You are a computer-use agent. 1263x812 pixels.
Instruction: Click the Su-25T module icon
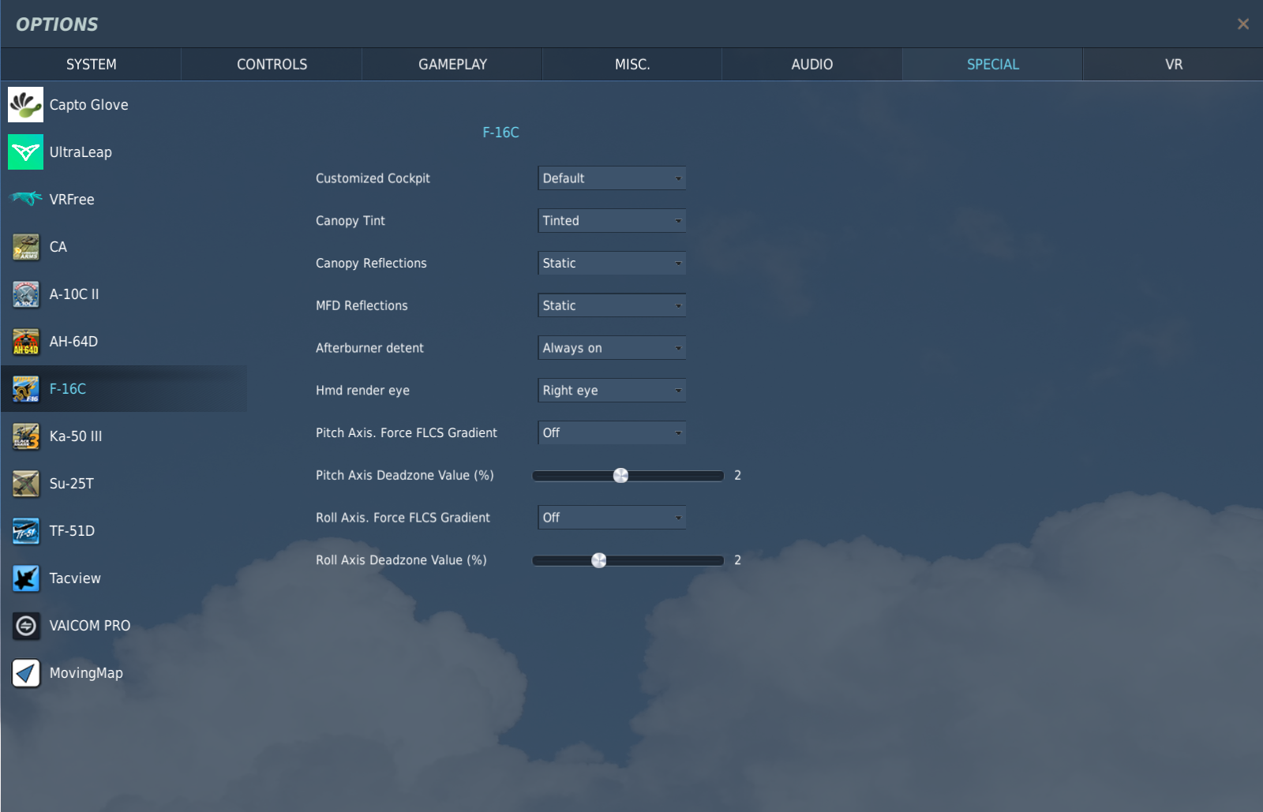pyautogui.click(x=25, y=483)
